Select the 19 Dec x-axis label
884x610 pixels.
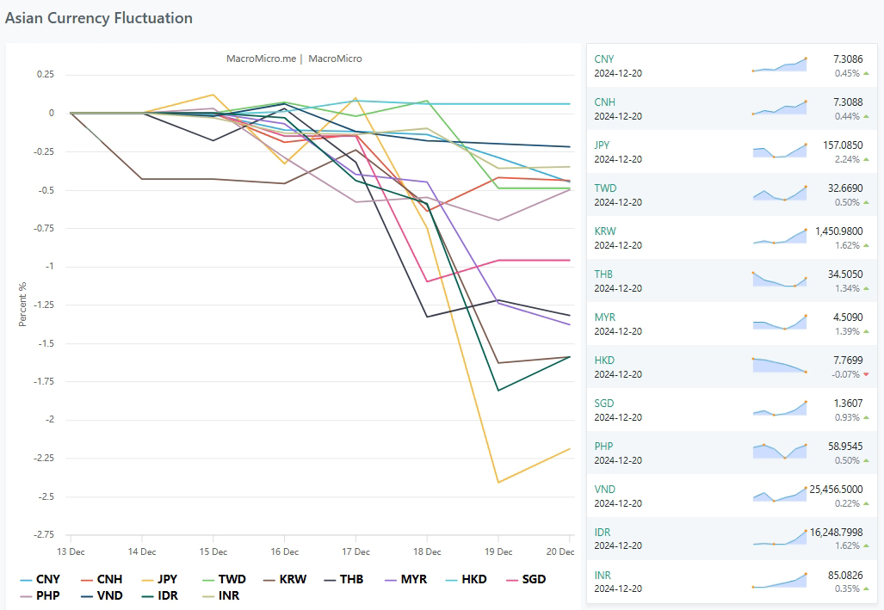498,551
